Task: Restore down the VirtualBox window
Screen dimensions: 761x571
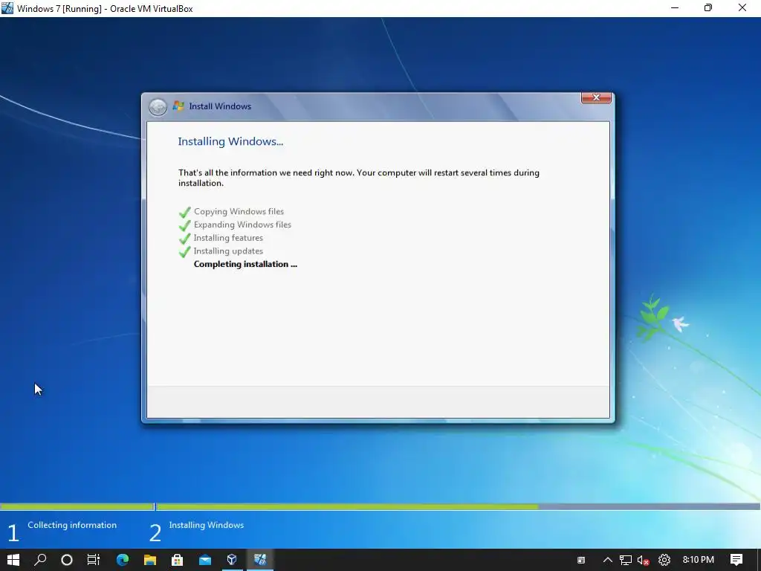Action: tap(708, 8)
